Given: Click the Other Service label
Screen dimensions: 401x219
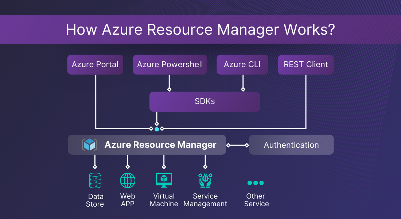Looking at the screenshot, I should (x=256, y=200).
